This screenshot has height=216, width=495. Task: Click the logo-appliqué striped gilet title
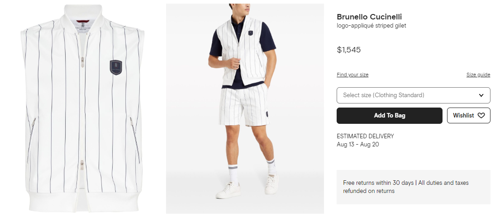(x=371, y=26)
